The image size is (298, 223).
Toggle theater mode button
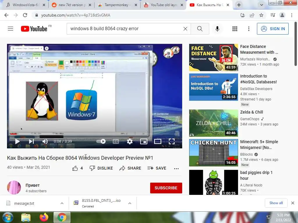click(157, 141)
